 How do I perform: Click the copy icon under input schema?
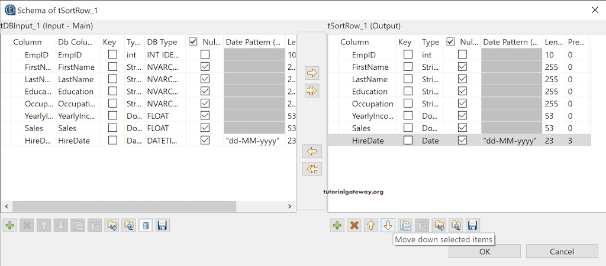78,225
